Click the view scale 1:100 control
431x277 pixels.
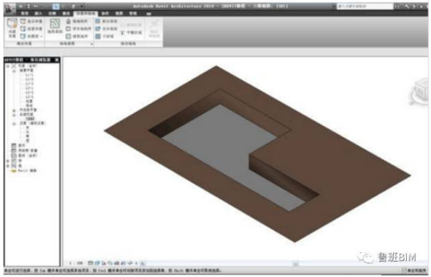(x=76, y=263)
